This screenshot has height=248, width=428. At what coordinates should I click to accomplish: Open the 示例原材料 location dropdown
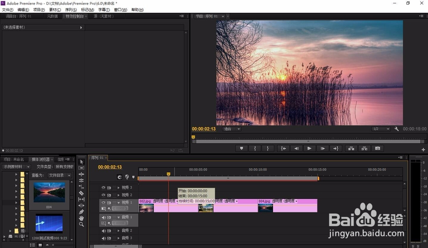point(16,167)
